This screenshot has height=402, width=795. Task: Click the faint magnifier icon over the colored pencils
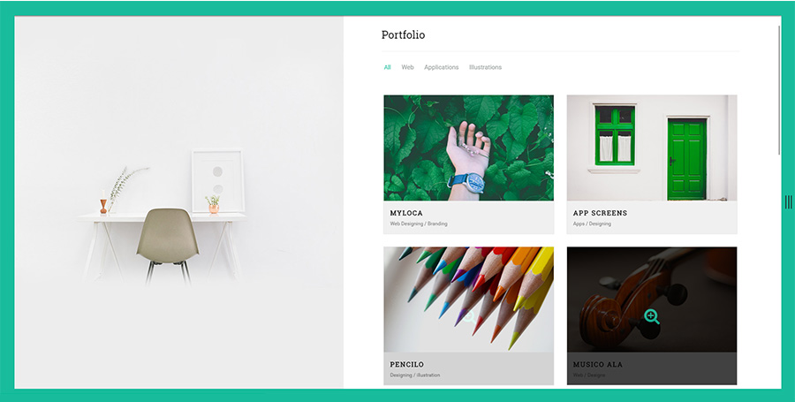[x=470, y=318]
